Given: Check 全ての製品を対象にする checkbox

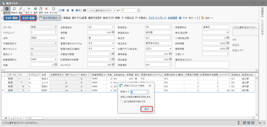Looking at the screenshot, I should tap(122, 101).
